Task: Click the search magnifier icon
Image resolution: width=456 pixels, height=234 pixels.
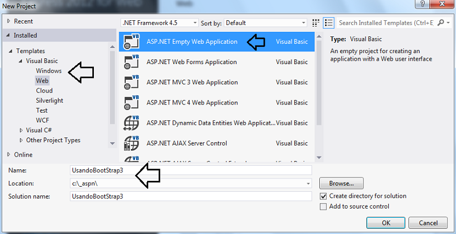Action: tap(440, 23)
